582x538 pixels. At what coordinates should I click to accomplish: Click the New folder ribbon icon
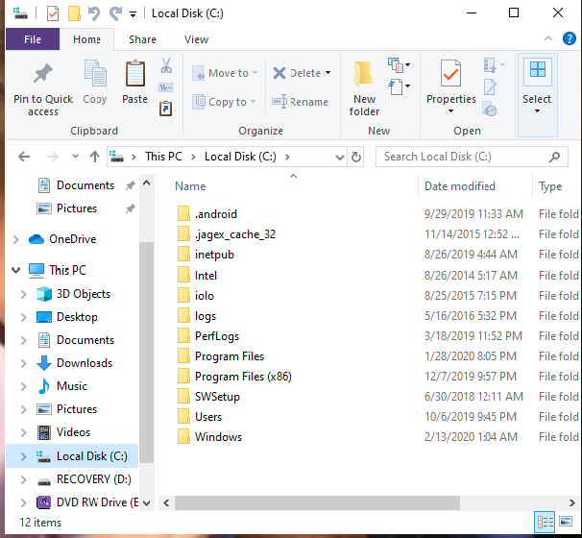pos(364,74)
